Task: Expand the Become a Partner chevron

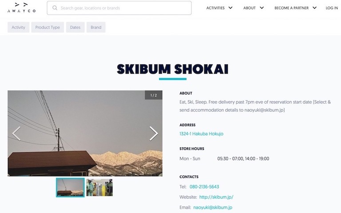Action: pyautogui.click(x=314, y=8)
